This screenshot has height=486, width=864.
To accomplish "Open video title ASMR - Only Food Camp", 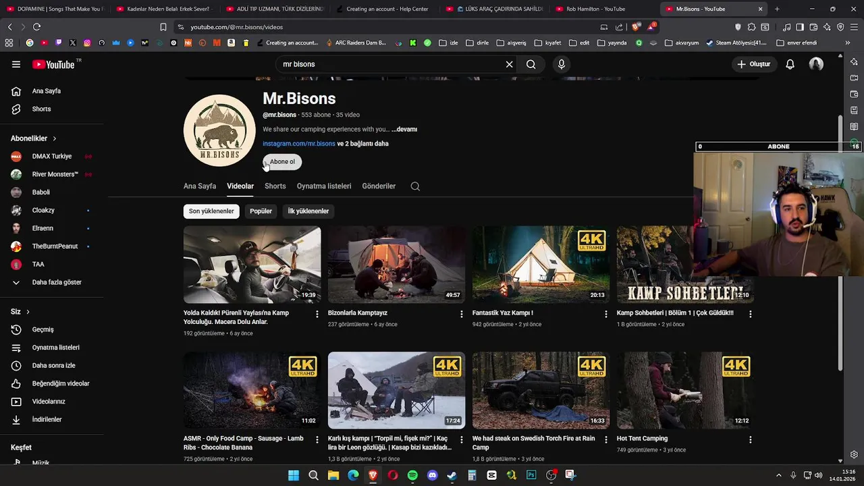I will pos(244,443).
